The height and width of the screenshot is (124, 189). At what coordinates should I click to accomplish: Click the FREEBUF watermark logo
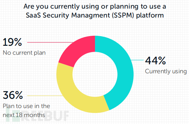(x=37, y=115)
